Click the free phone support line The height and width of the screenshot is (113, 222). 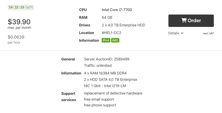[100, 105]
